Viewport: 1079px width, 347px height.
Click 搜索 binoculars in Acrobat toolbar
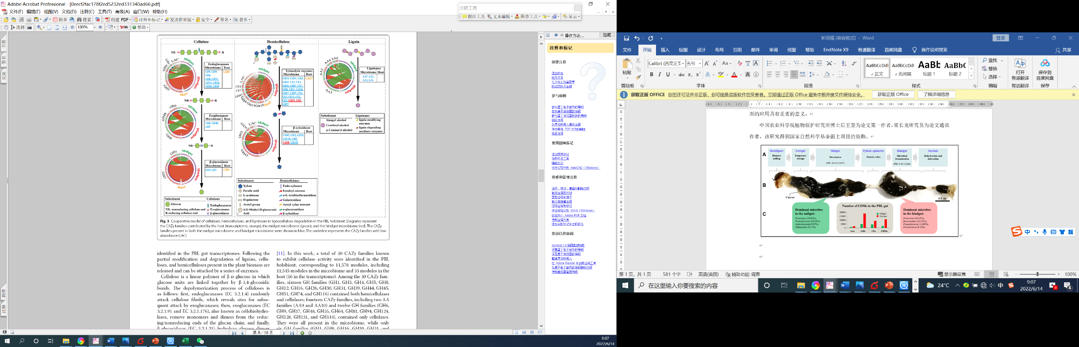click(x=84, y=20)
